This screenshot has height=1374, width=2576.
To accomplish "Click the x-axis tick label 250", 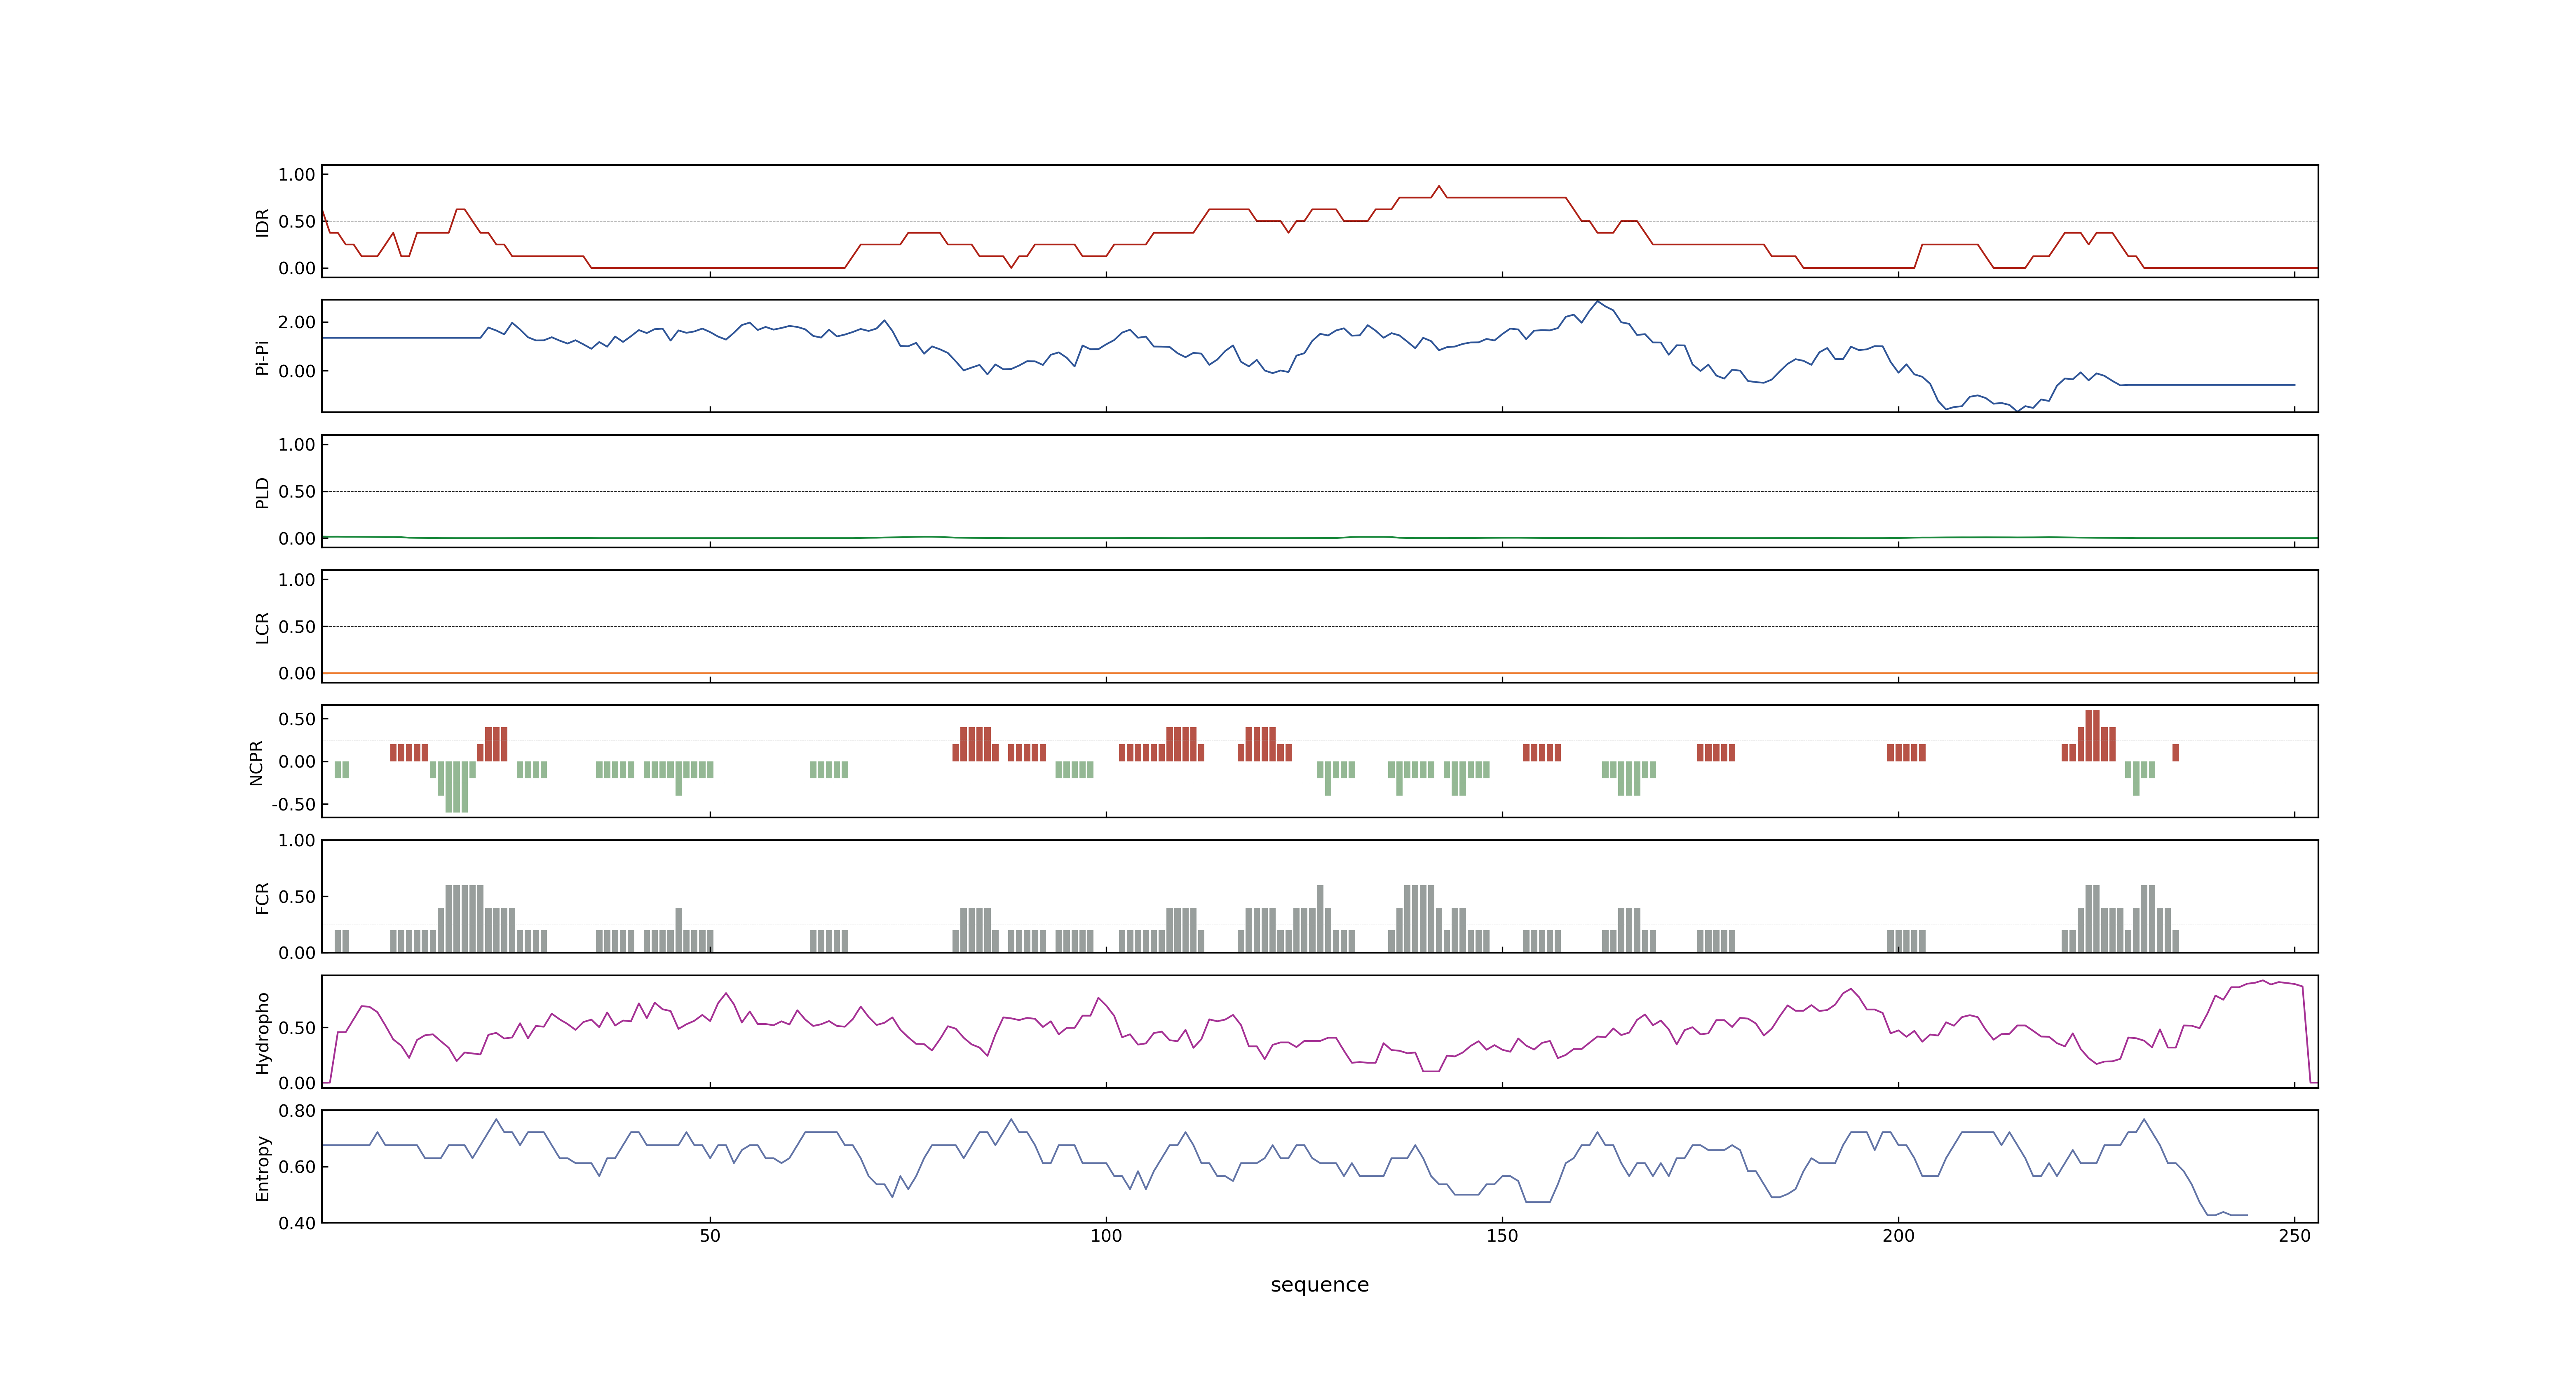I will 2294,1236.
